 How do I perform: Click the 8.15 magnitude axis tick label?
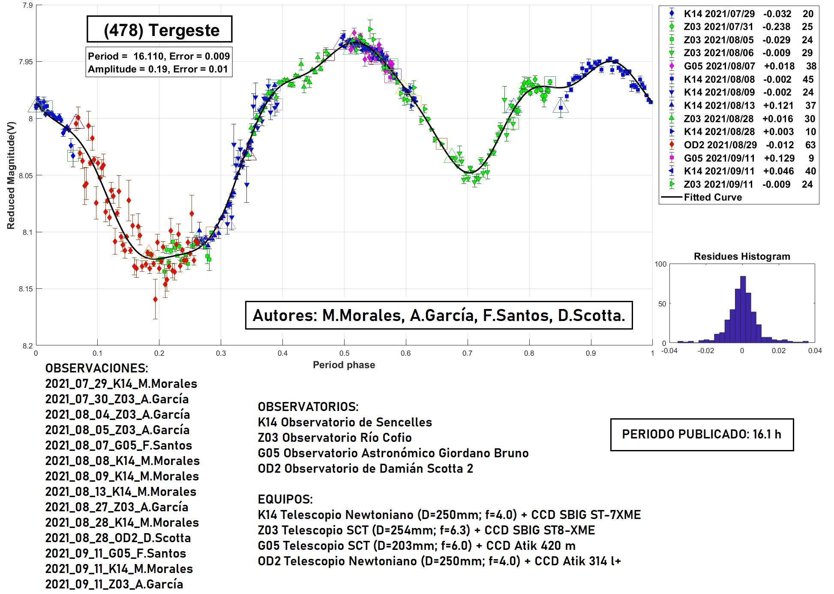click(x=25, y=289)
